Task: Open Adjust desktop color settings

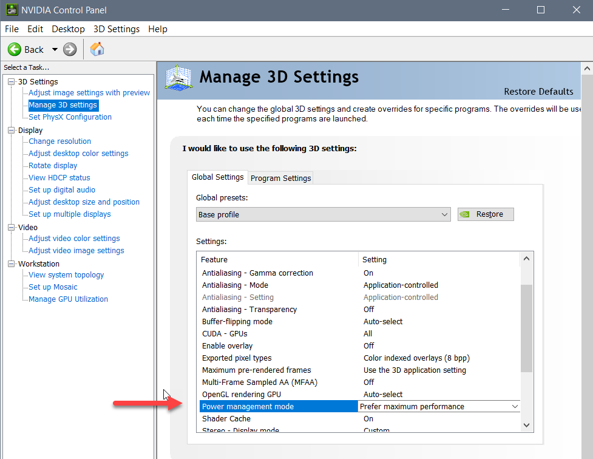Action: (x=78, y=153)
